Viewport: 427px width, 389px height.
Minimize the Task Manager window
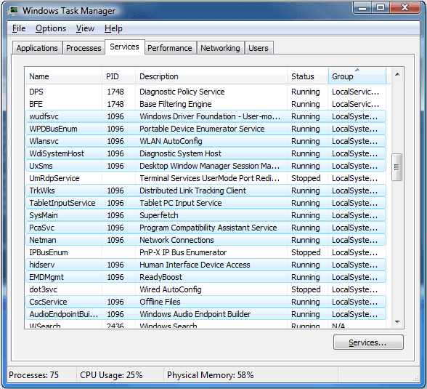[x=362, y=7]
